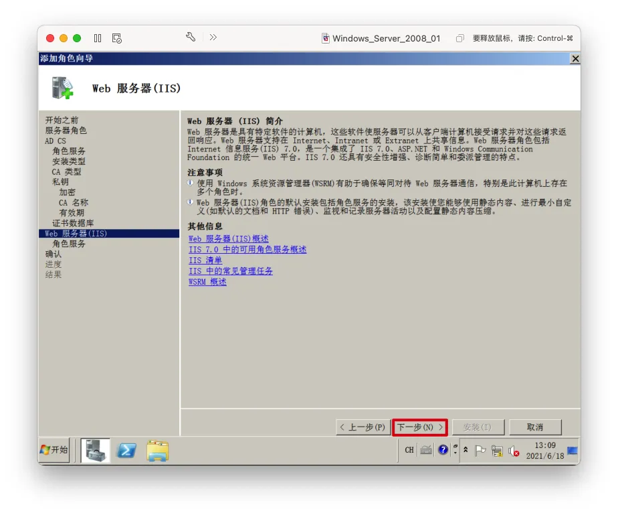This screenshot has height=515, width=618.
Task: Click the 角色服务 step under Web 服务器(IIS)
Action: pos(69,244)
